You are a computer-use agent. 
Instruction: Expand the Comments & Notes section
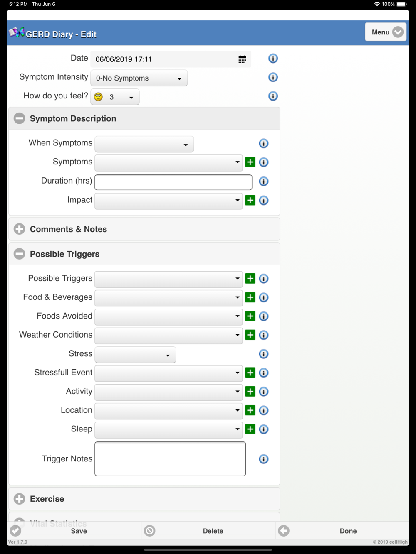(x=20, y=229)
